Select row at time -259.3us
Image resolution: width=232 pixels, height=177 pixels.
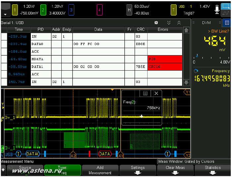92,36
